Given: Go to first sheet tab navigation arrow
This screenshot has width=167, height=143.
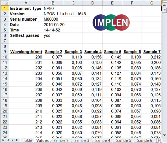Looking at the screenshot, I should [3, 140].
